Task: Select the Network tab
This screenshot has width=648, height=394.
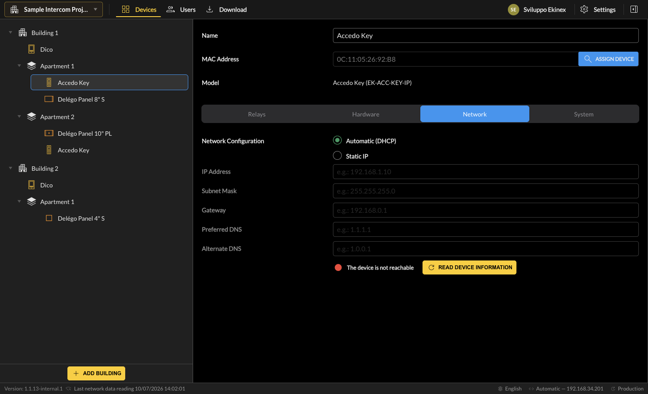Action: coord(475,114)
